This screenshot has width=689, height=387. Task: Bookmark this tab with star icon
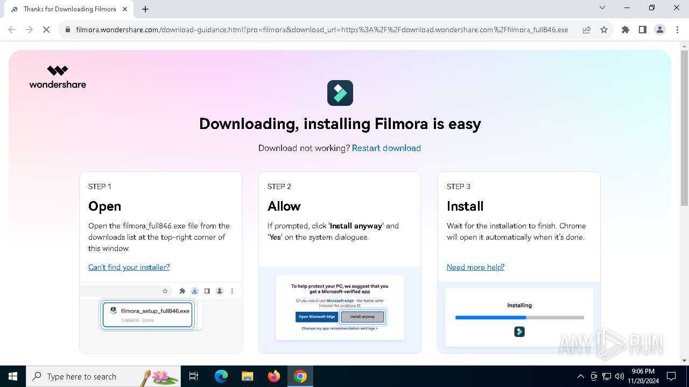604,30
